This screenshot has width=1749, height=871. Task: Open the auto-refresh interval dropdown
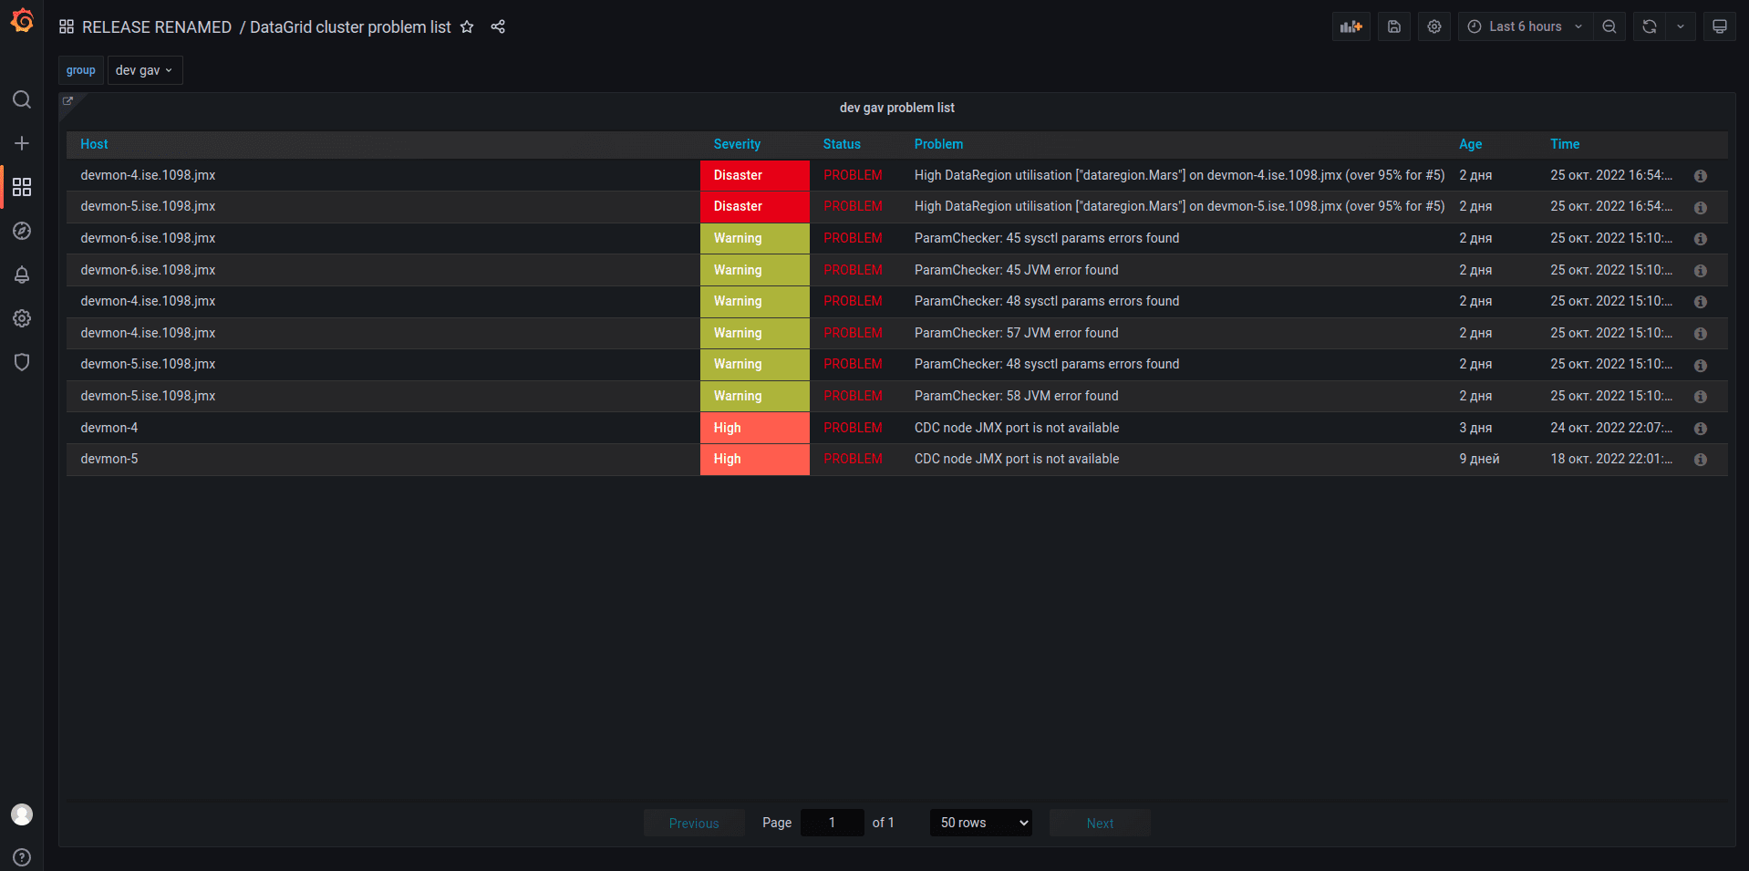[1681, 26]
